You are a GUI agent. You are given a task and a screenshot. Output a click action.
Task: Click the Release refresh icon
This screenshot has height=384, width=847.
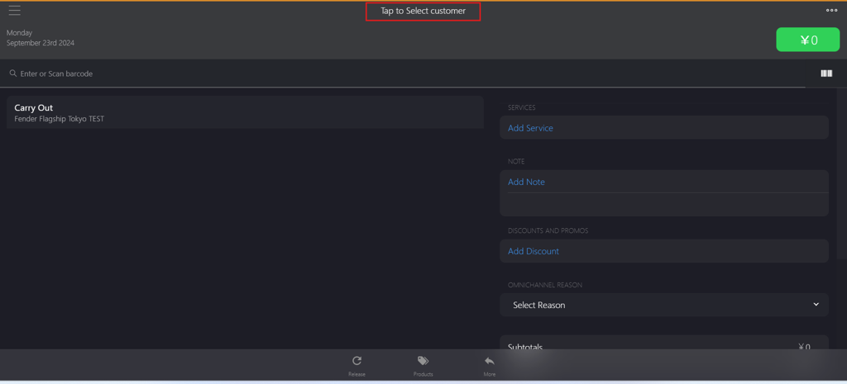click(x=357, y=361)
